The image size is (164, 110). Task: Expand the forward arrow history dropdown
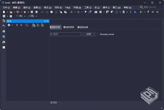click(x=82, y=12)
